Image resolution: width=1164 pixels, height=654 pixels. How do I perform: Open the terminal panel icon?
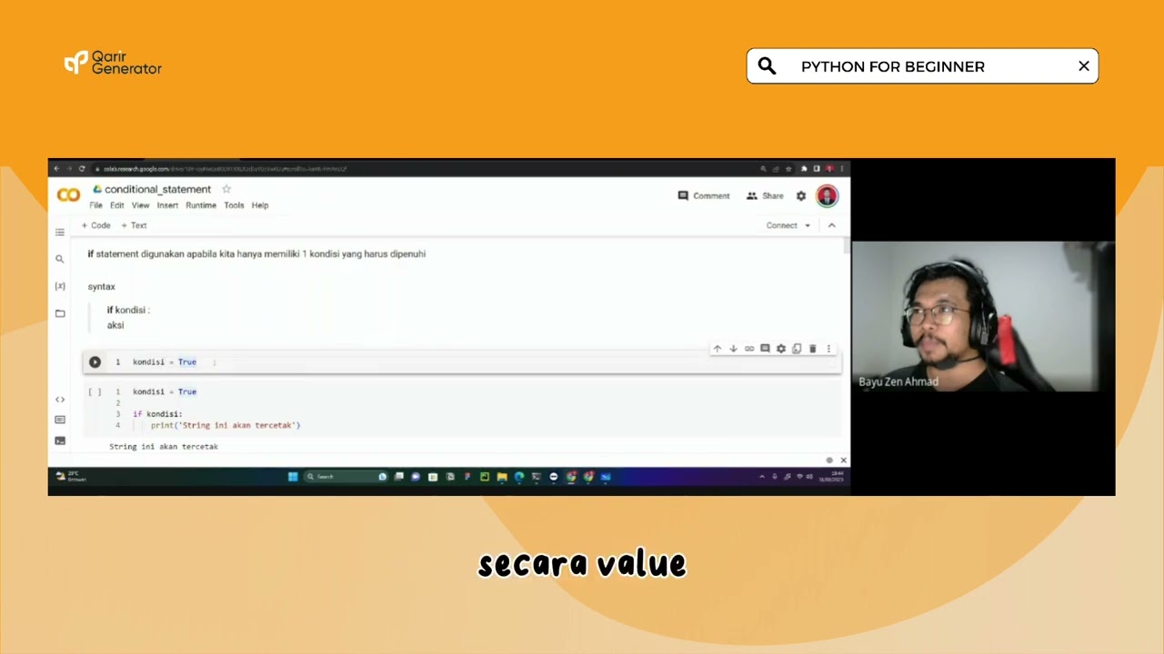coord(60,441)
